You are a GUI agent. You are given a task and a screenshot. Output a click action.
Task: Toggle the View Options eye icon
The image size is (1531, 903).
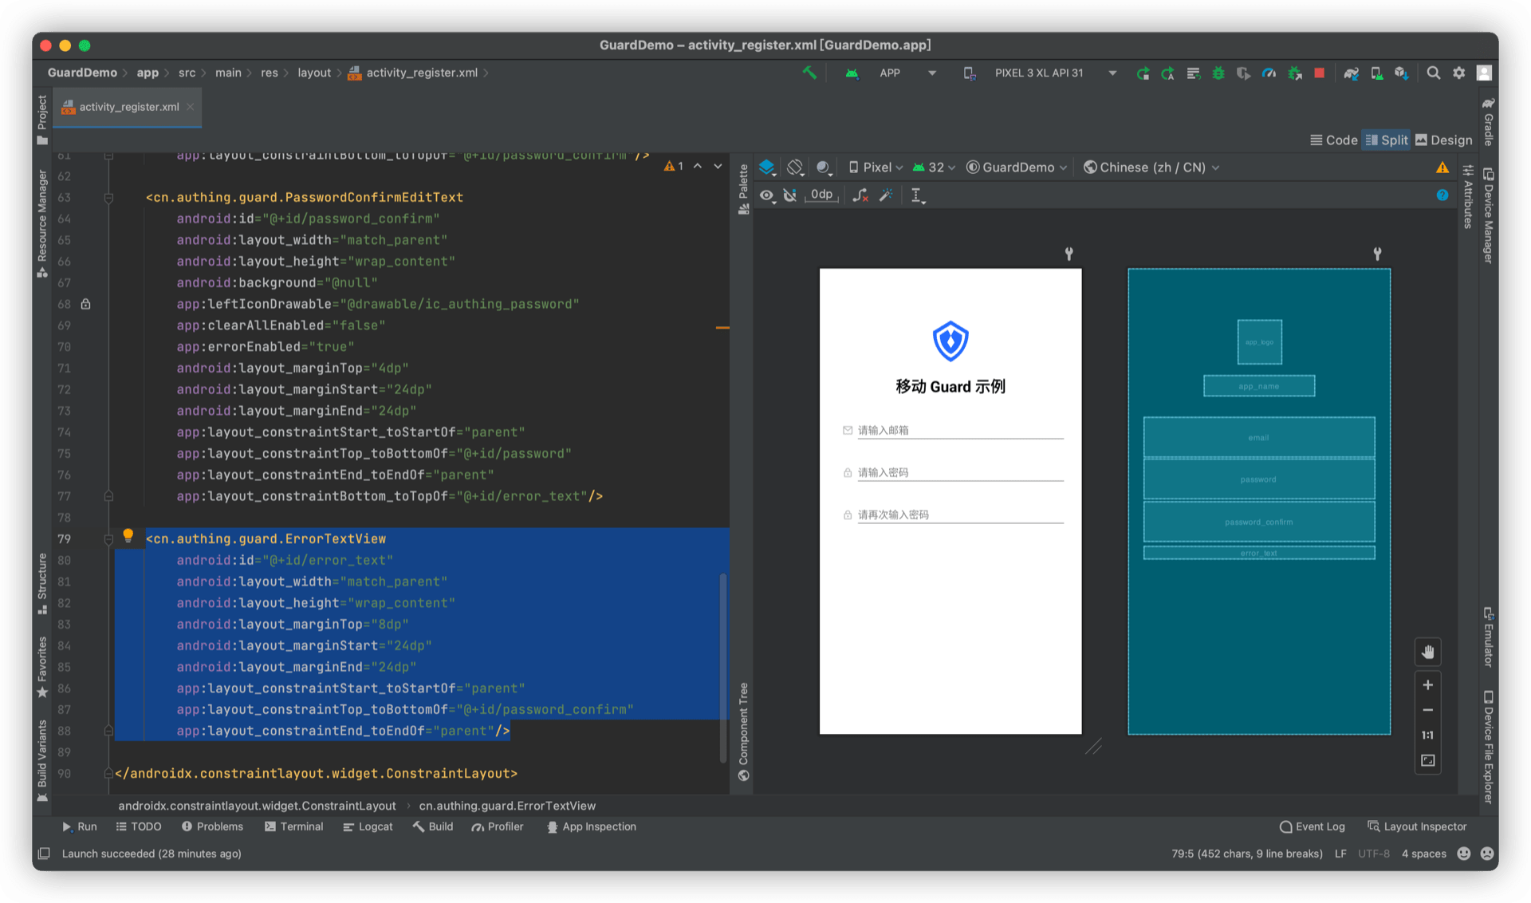click(x=766, y=195)
